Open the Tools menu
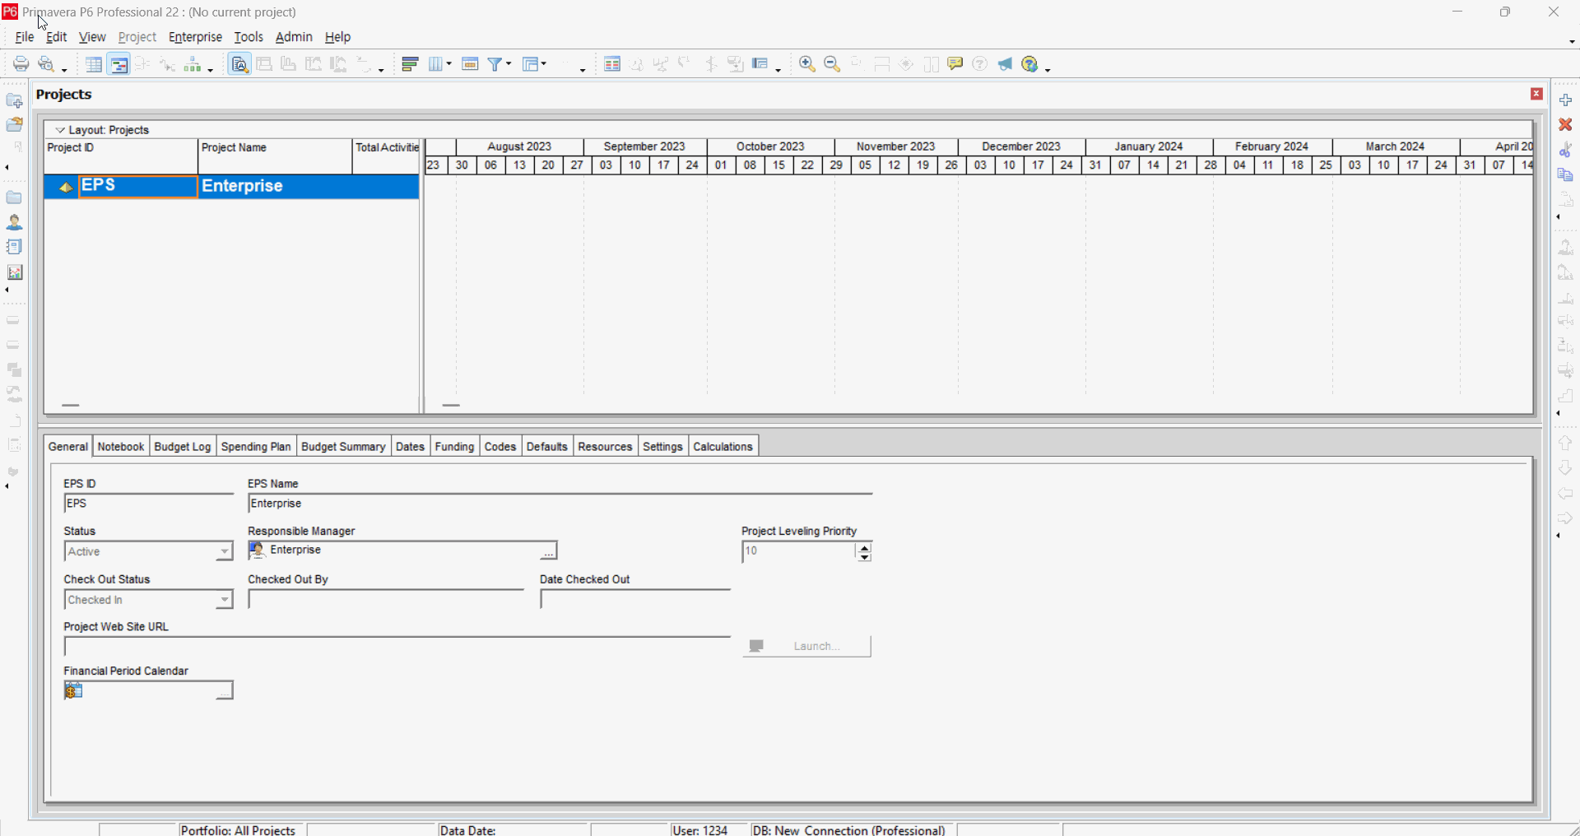 [249, 37]
